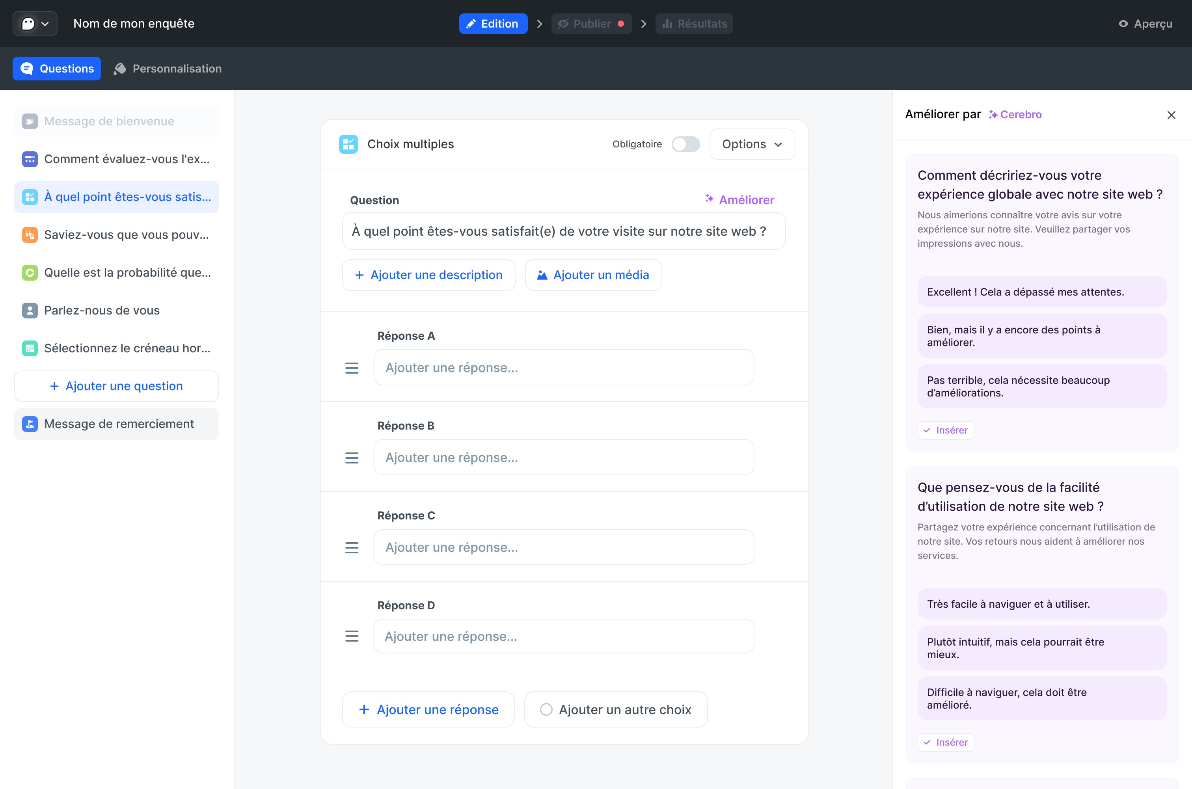
Task: Click the Choix multiples question type icon
Action: 348,144
